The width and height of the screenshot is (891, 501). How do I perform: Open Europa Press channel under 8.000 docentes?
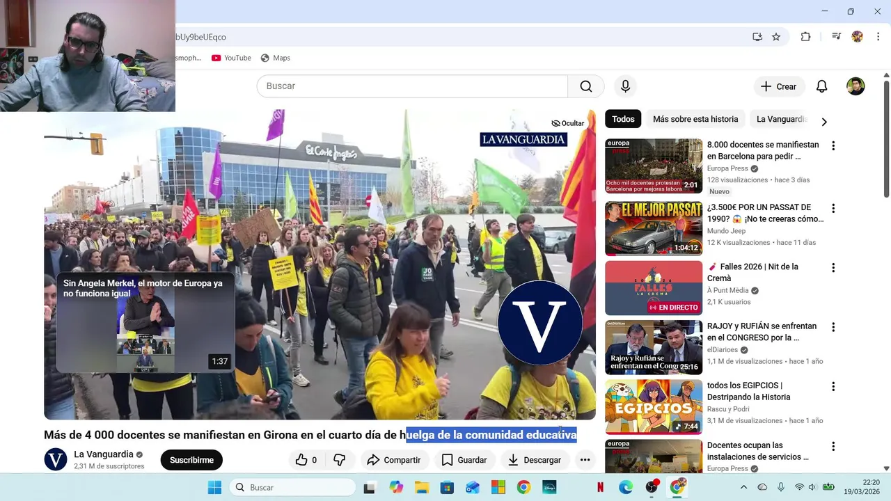click(727, 168)
